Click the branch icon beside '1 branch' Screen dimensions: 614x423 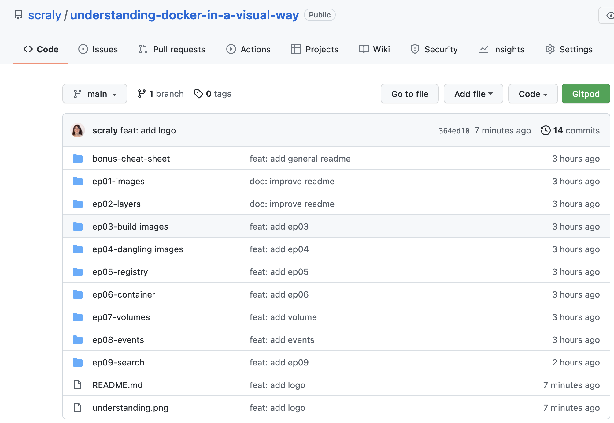142,94
